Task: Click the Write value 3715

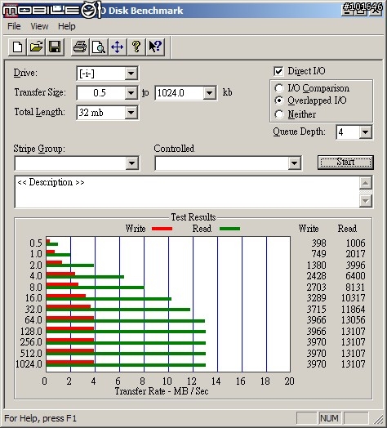Action: (x=316, y=309)
